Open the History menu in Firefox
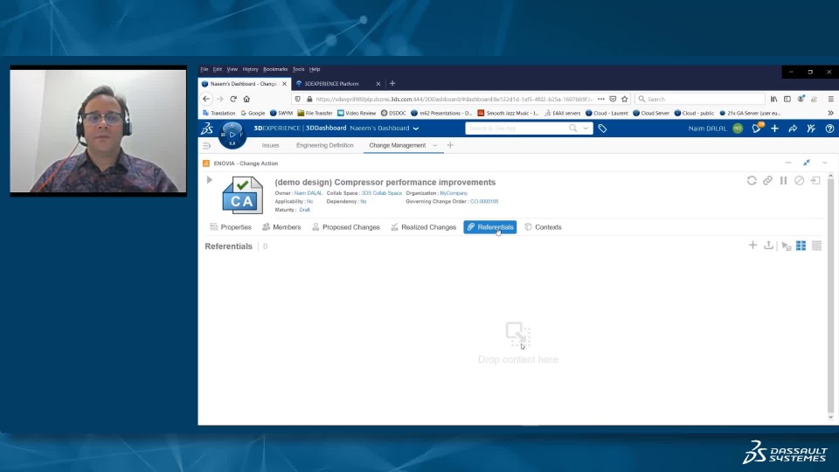This screenshot has height=472, width=839. tap(250, 69)
